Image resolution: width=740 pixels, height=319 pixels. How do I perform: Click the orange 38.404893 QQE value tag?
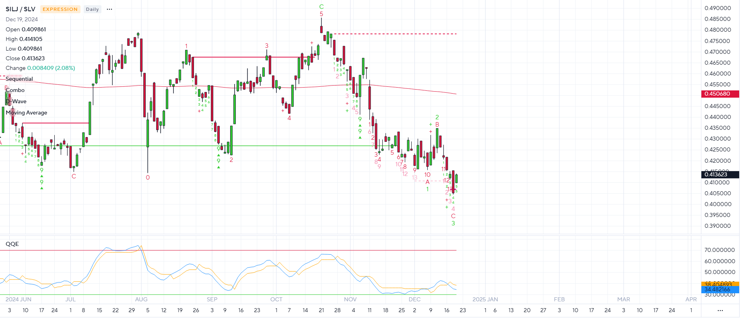pyautogui.click(x=719, y=284)
